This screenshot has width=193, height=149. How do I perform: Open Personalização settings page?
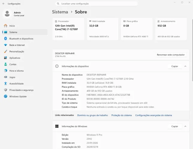coord(25,52)
